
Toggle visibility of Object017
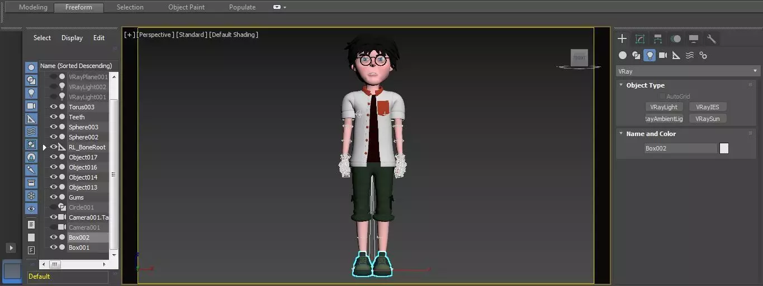[x=54, y=157]
